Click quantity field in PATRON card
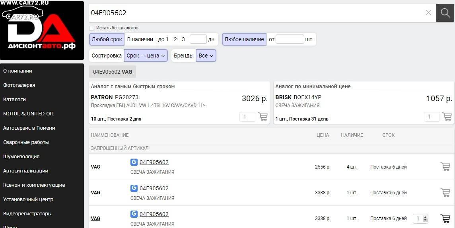The image size is (455, 228). tap(247, 117)
